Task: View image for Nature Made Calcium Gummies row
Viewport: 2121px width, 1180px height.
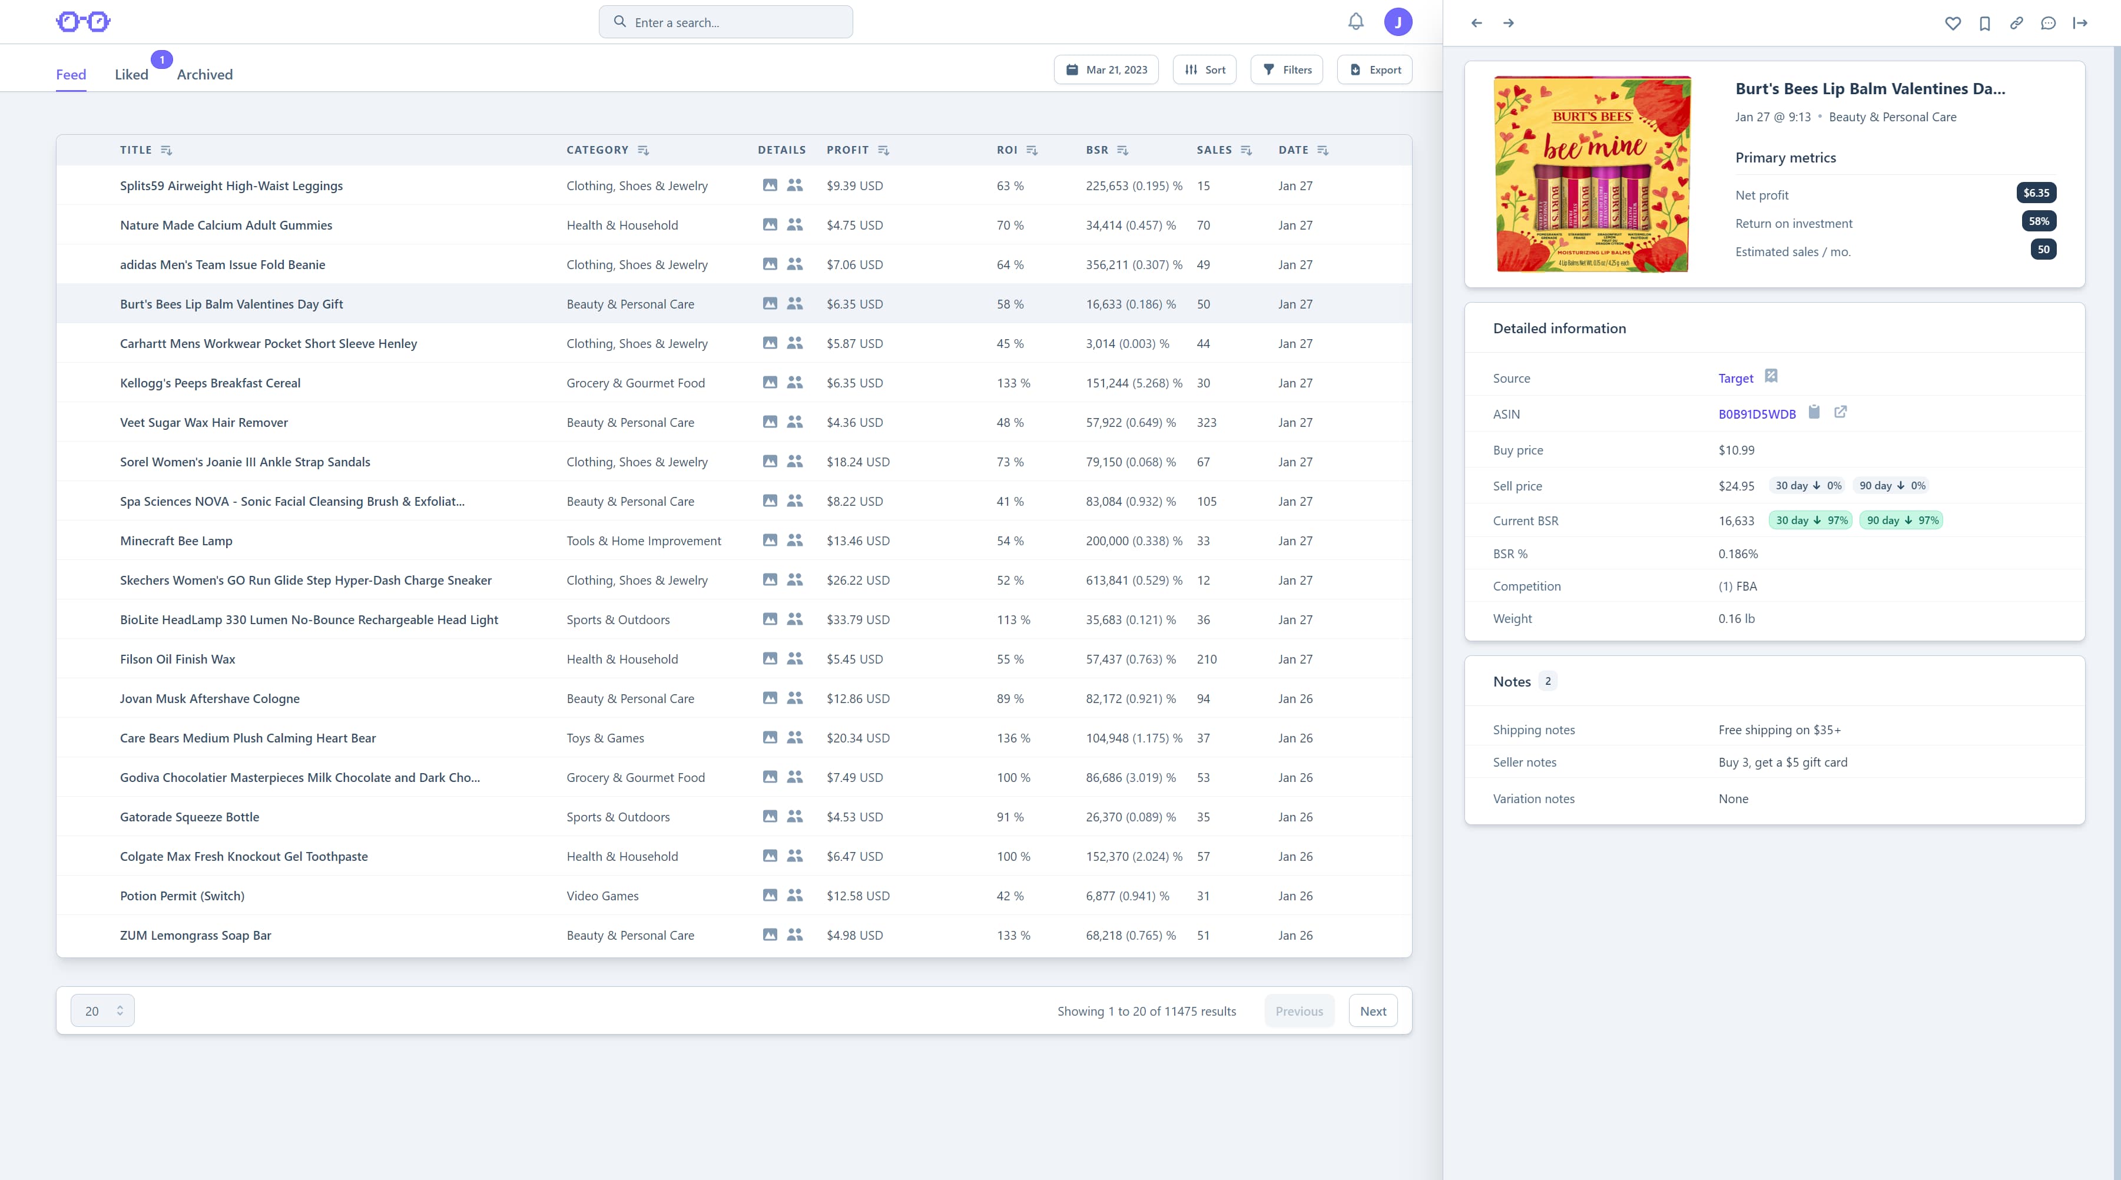Action: 770,225
